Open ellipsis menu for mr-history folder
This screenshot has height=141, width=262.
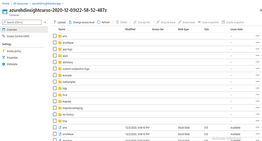pyautogui.click(x=257, y=114)
